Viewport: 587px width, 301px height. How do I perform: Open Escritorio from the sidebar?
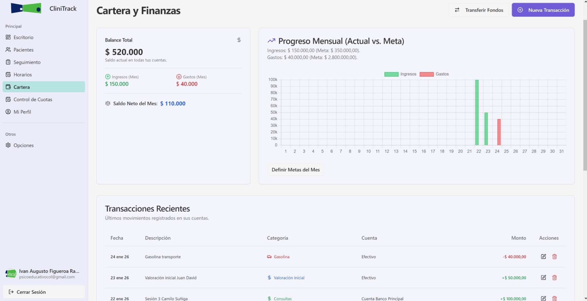pyautogui.click(x=23, y=37)
